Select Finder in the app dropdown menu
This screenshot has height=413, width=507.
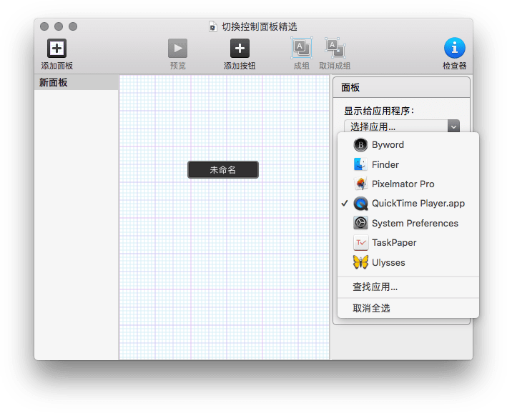click(x=385, y=164)
